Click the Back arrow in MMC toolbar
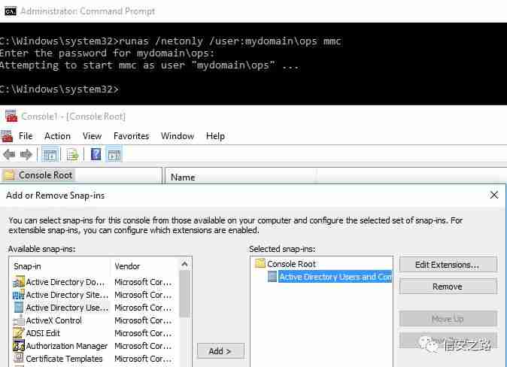This screenshot has height=367, width=507. tap(9, 155)
